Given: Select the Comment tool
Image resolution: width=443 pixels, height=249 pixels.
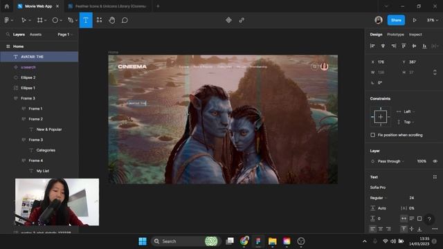Looking at the screenshot, I should click(x=125, y=20).
